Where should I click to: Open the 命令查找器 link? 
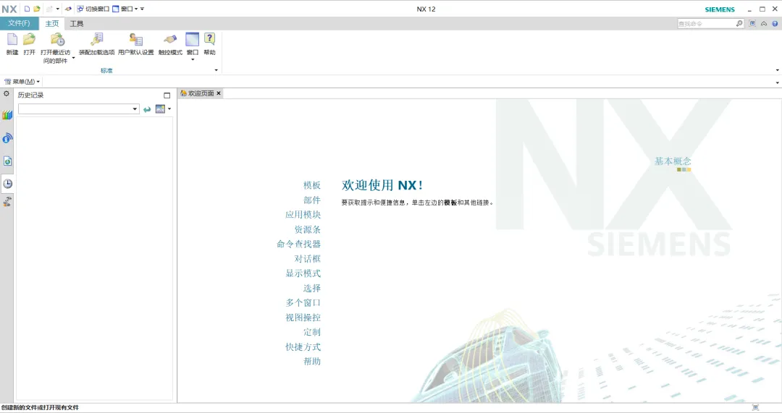(298, 244)
